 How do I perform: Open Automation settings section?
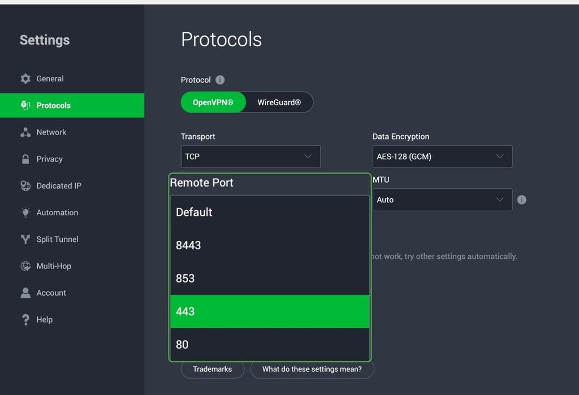point(72,212)
